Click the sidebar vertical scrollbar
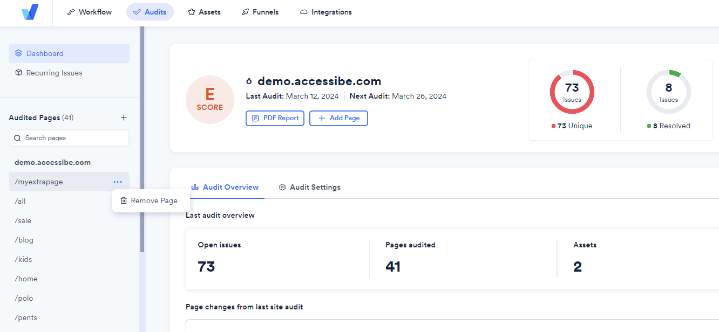The width and height of the screenshot is (719, 332). 143,140
